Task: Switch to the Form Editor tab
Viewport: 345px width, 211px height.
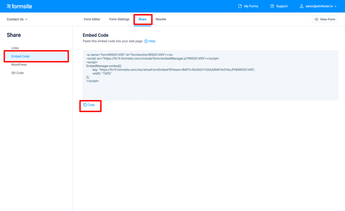Action: click(92, 19)
